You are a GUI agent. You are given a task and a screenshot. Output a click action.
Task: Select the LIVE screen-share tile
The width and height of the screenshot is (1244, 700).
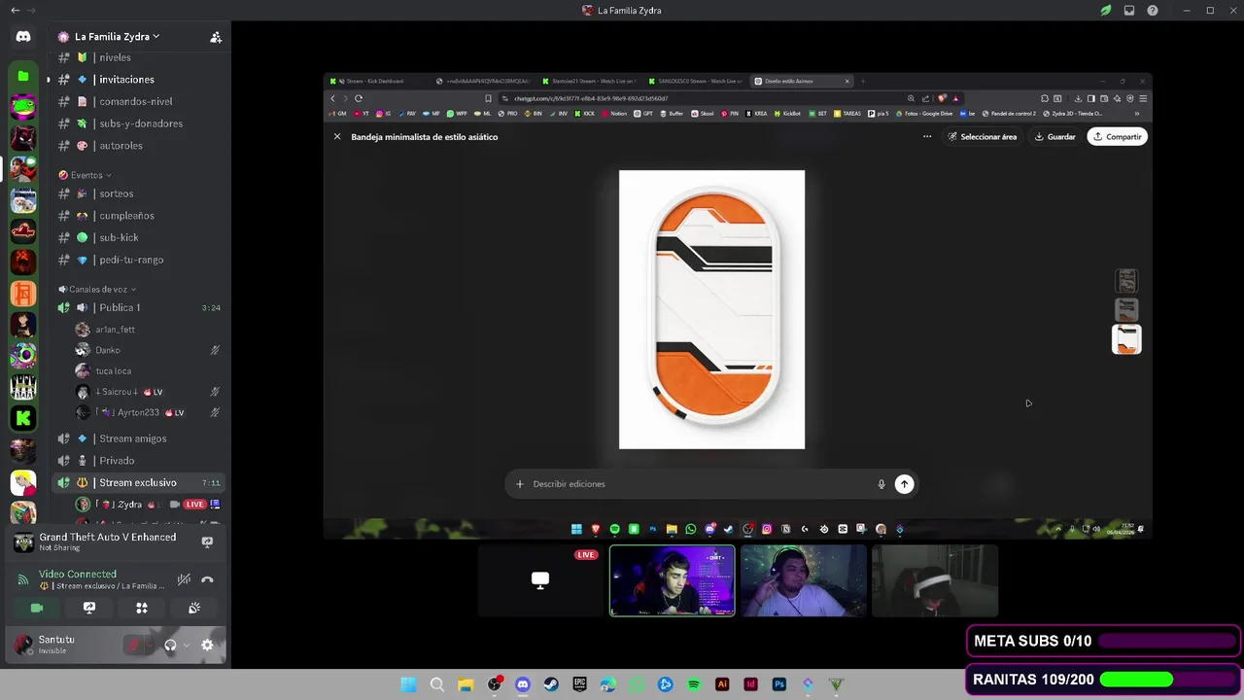(x=540, y=580)
